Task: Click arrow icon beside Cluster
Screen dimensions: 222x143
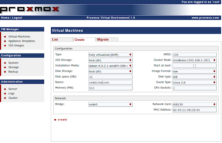Action: point(5,98)
